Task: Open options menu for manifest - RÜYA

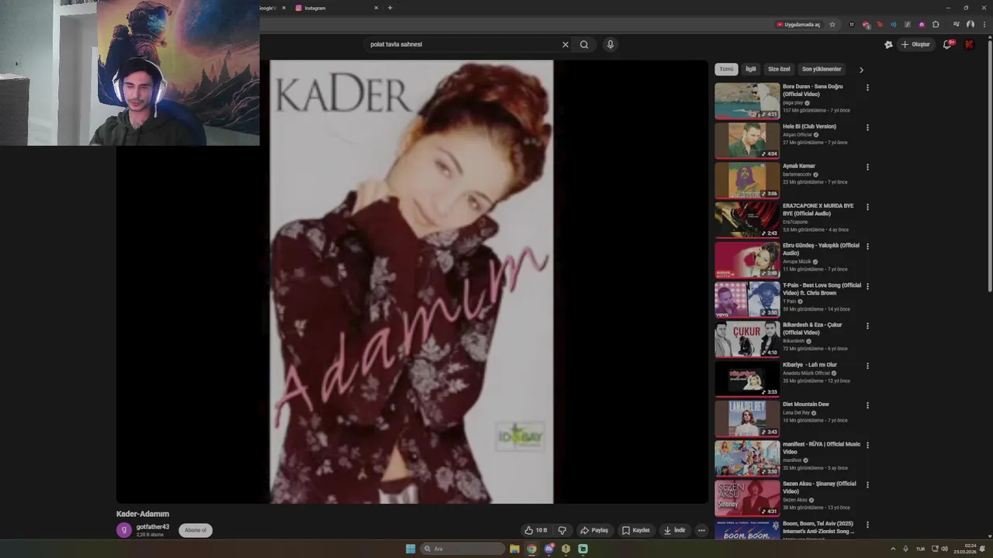Action: 867,445
